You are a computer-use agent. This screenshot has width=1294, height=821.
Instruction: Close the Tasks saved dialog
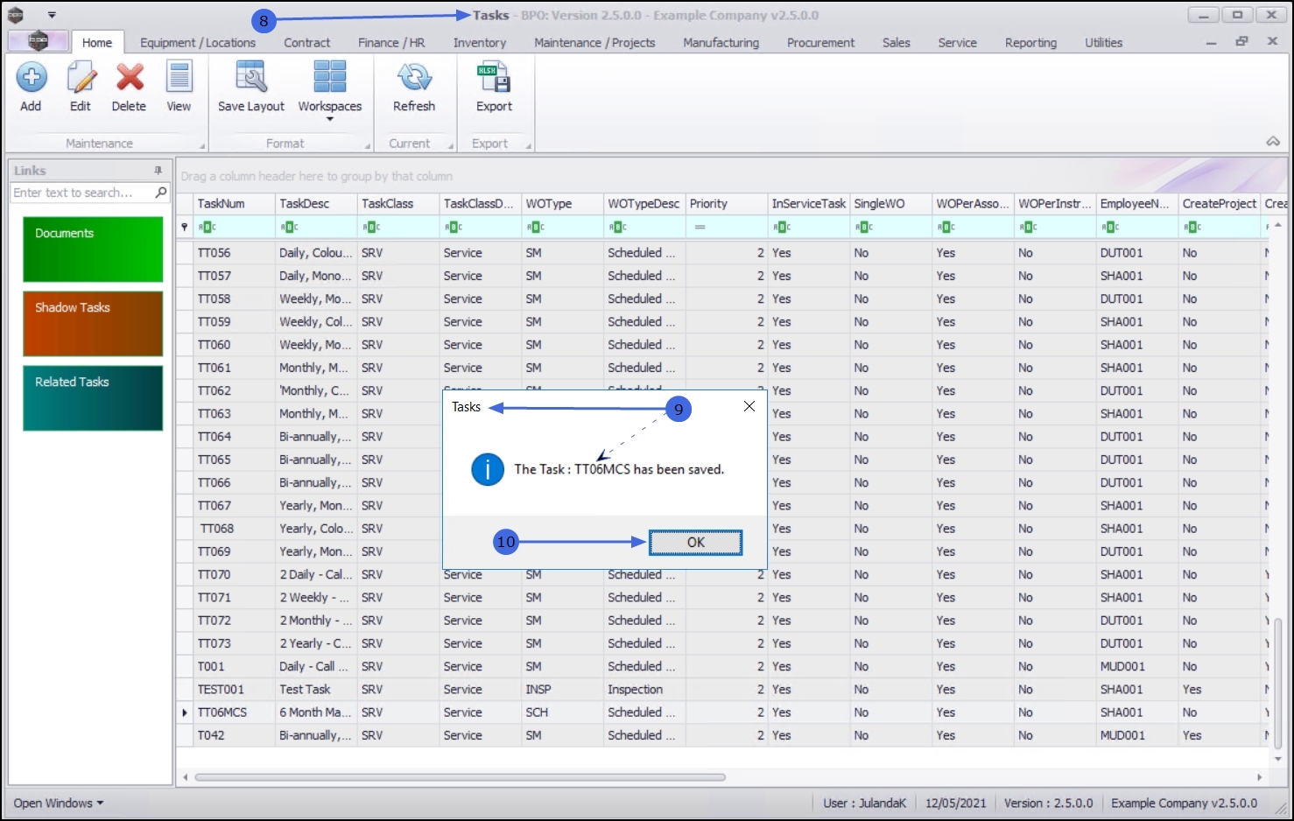(749, 406)
